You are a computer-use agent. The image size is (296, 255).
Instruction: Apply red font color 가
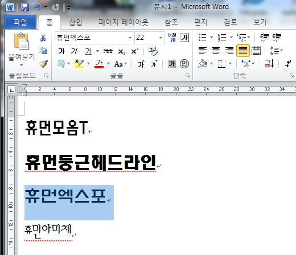click(99, 64)
